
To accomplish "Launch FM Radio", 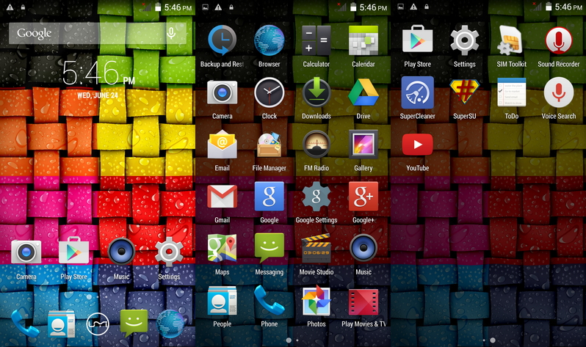I will pyautogui.click(x=316, y=145).
